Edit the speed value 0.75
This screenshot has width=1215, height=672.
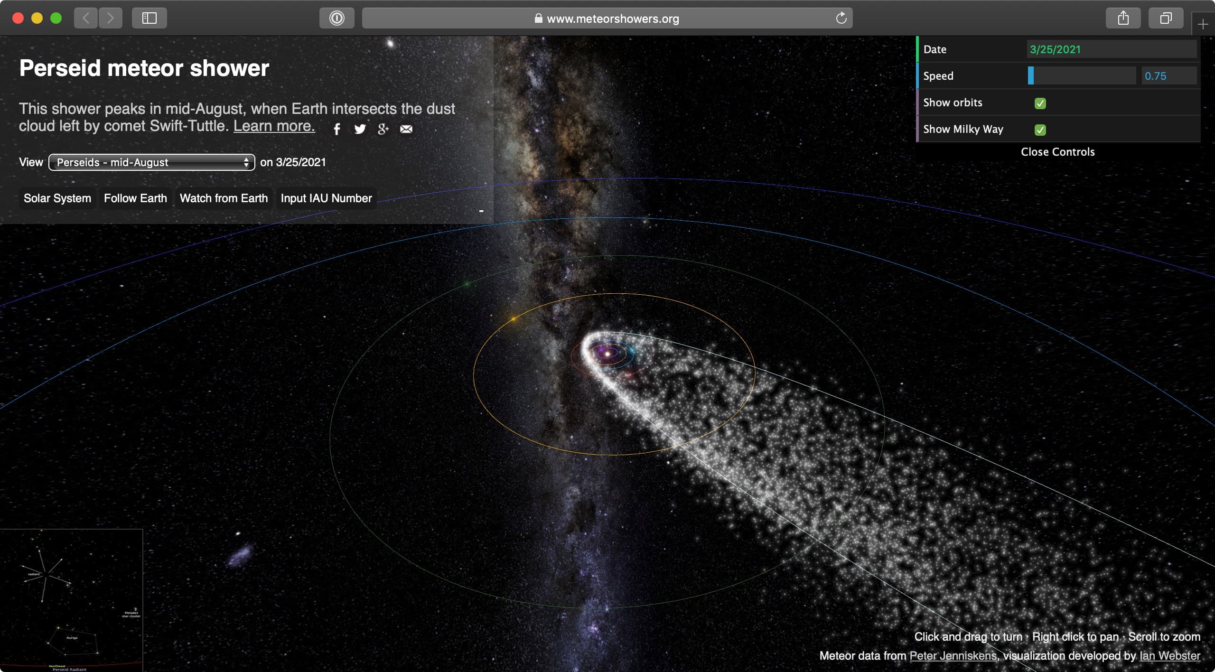pyautogui.click(x=1169, y=76)
